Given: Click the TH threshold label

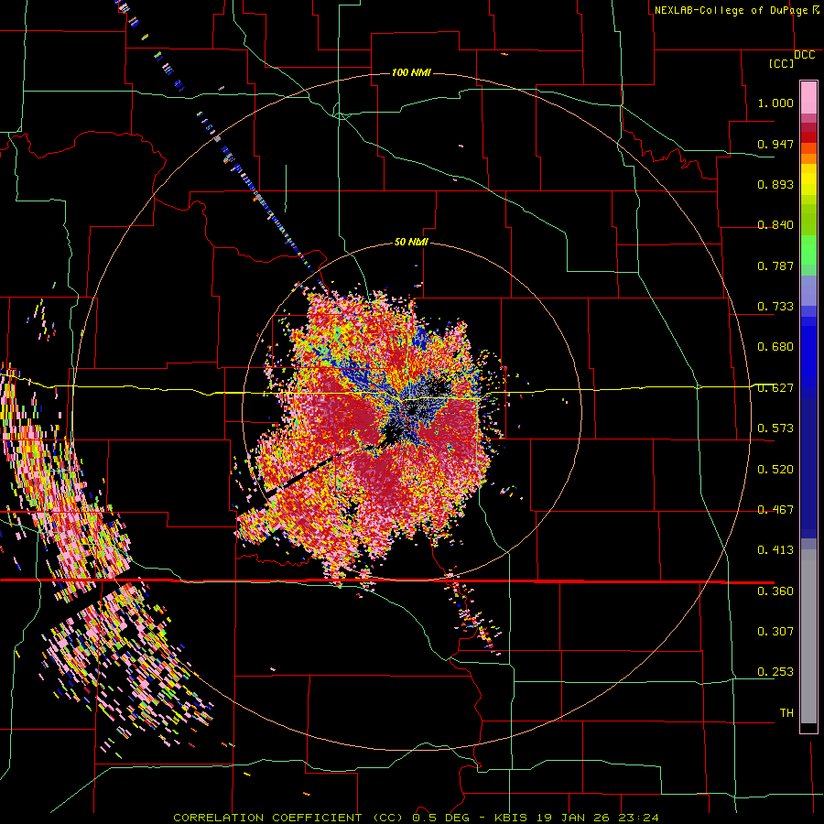Looking at the screenshot, I should tap(786, 713).
